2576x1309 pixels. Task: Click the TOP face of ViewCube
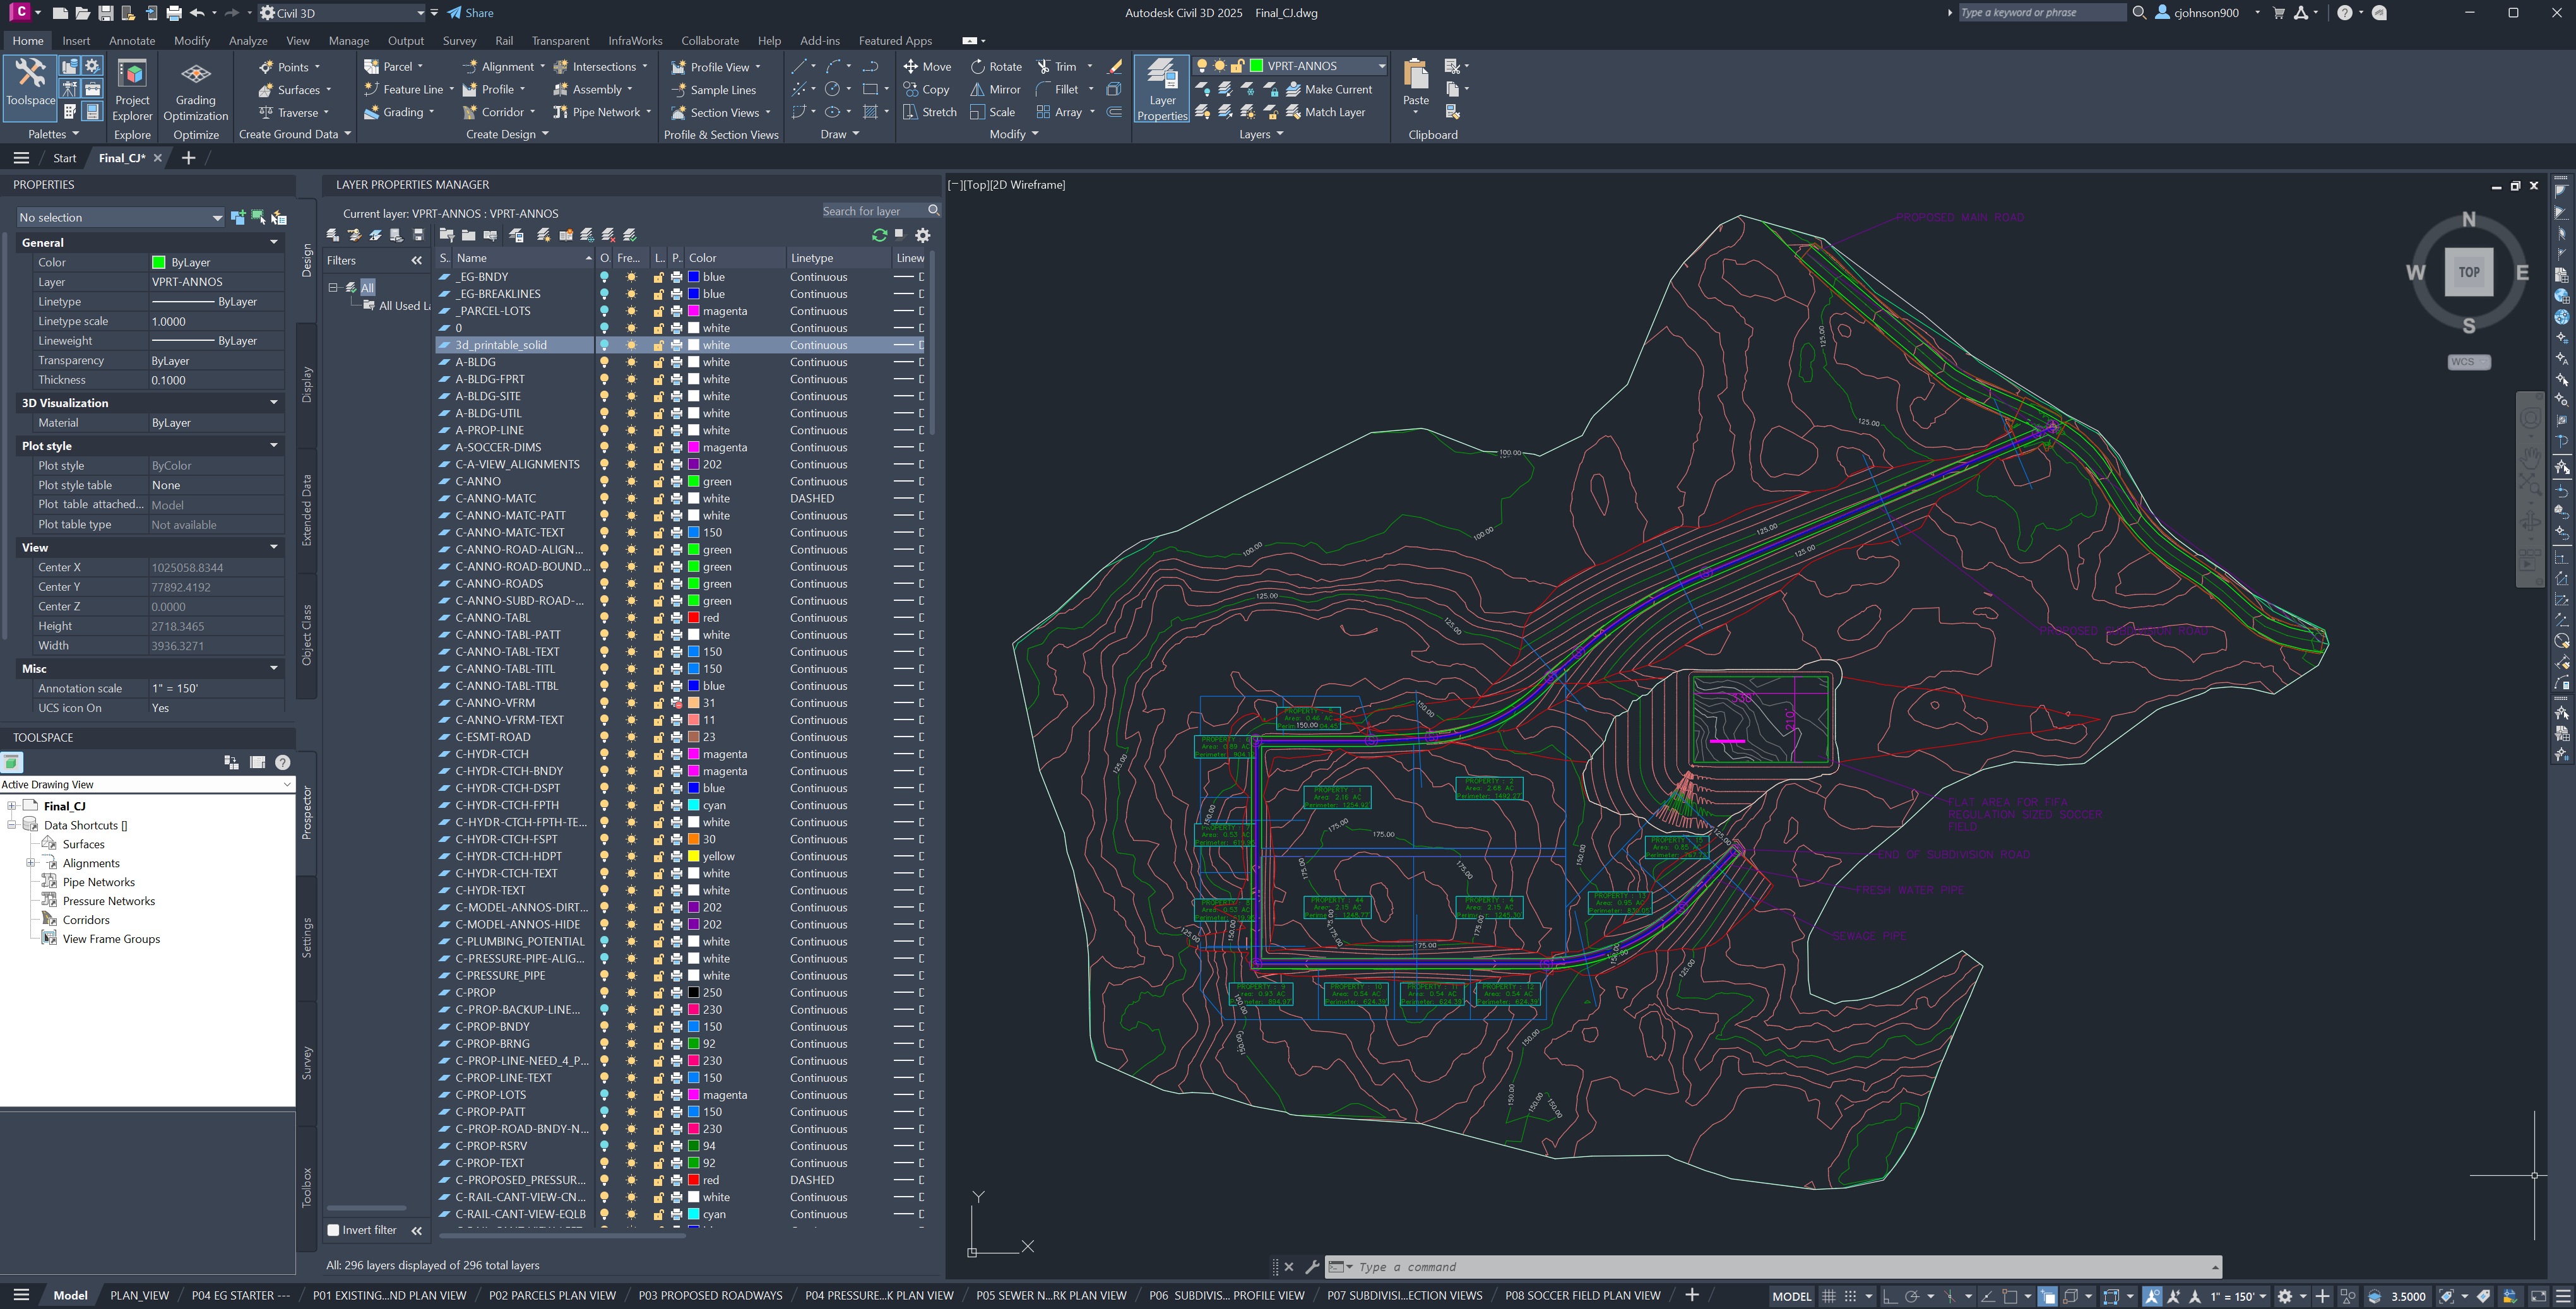(x=2469, y=272)
